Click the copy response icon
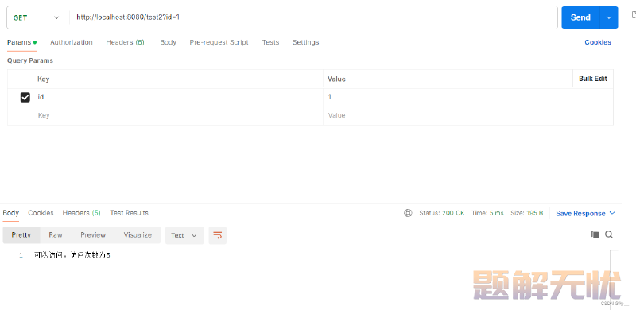The height and width of the screenshot is (310, 636). (x=595, y=234)
